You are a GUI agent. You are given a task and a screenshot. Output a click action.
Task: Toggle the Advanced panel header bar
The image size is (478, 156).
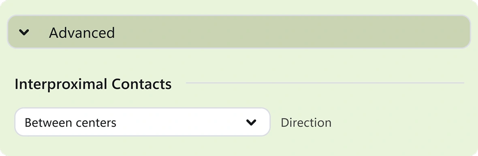coord(239,32)
